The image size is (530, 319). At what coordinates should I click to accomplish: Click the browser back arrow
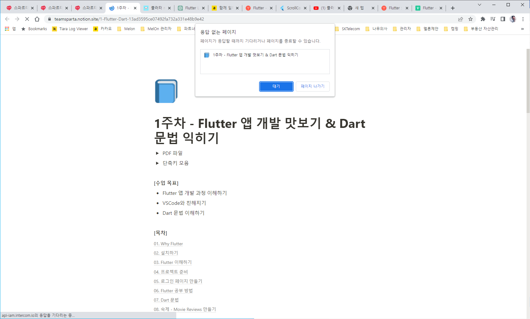(x=7, y=19)
